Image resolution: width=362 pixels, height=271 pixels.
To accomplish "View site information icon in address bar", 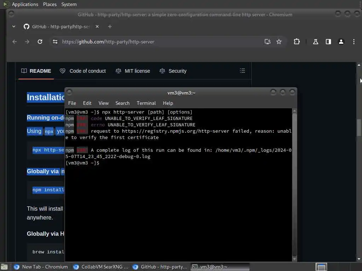I will coord(55,42).
